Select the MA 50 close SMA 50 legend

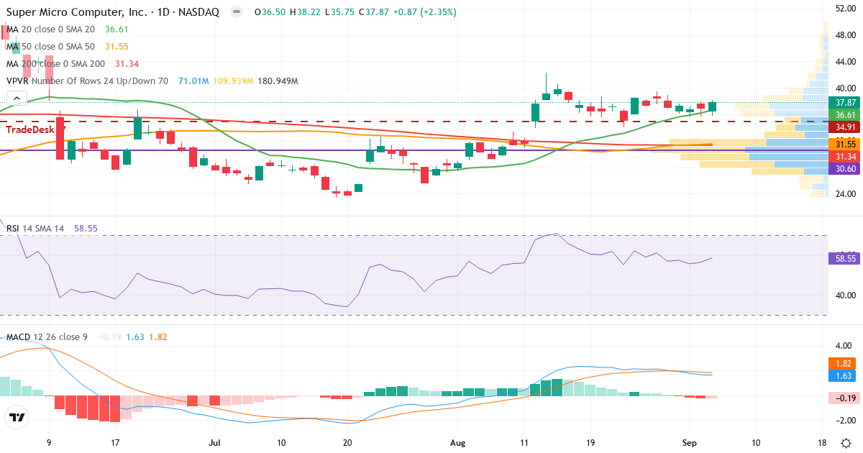pyautogui.click(x=50, y=47)
